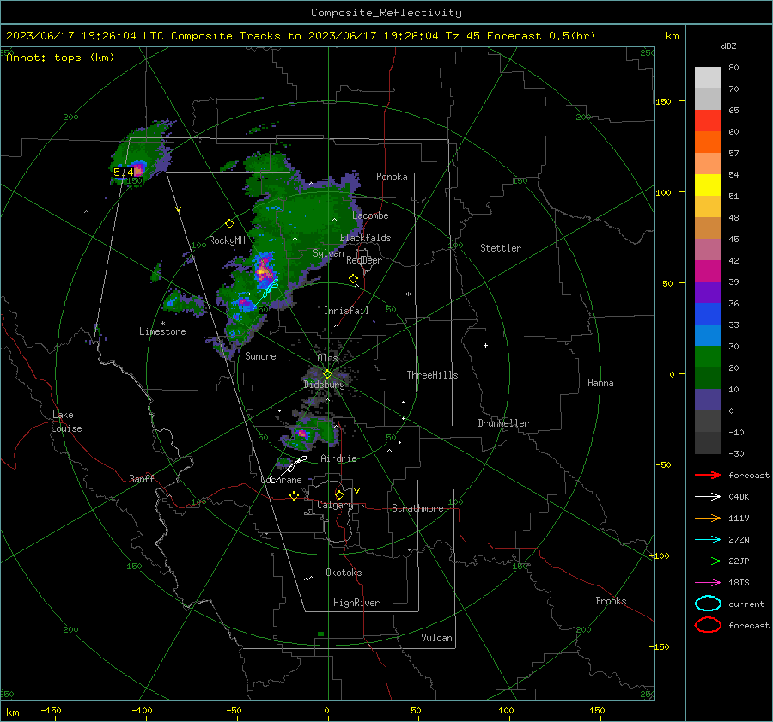Click the Stettler town label

click(x=501, y=248)
